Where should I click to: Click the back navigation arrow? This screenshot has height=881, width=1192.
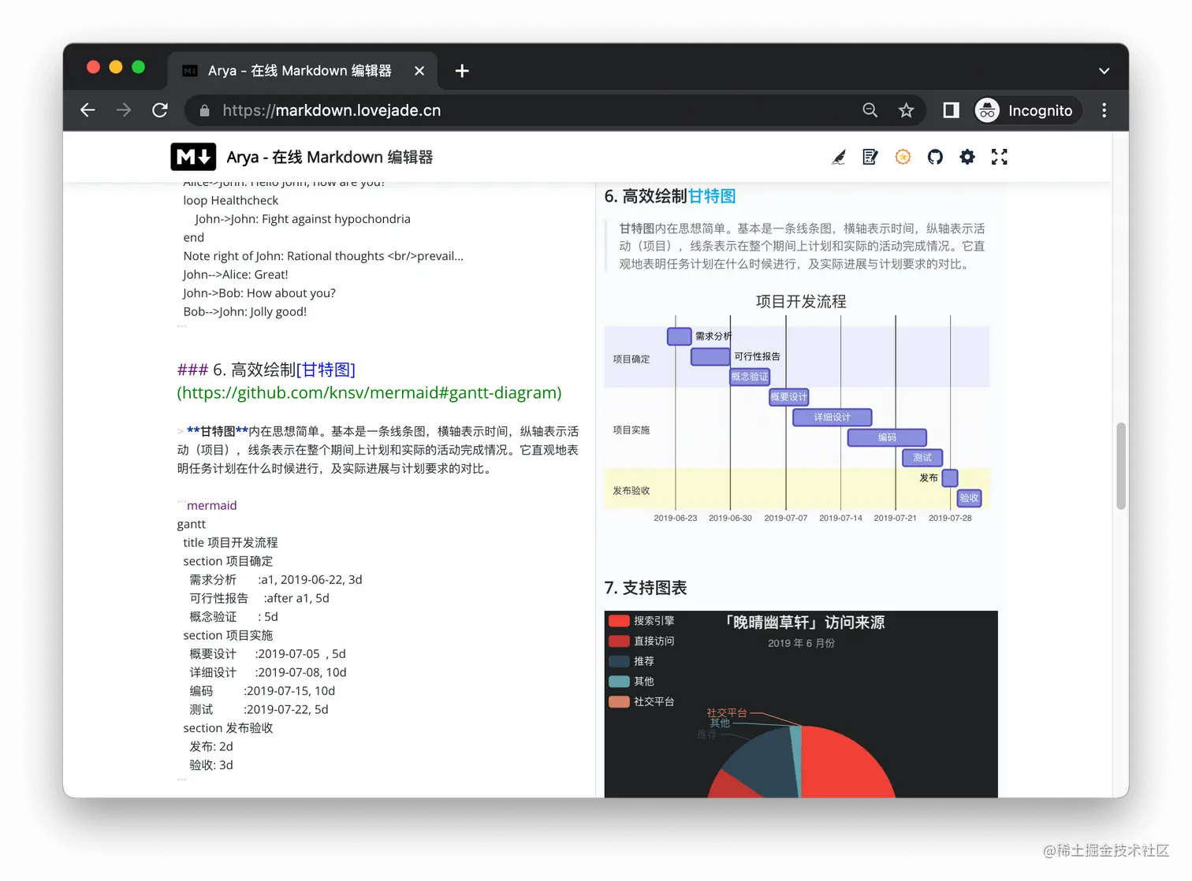click(88, 110)
